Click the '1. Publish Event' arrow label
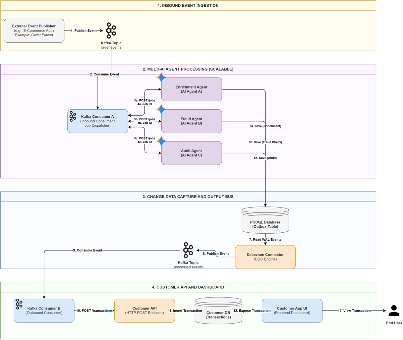Viewport: 403px width, 340px height. [83, 31]
